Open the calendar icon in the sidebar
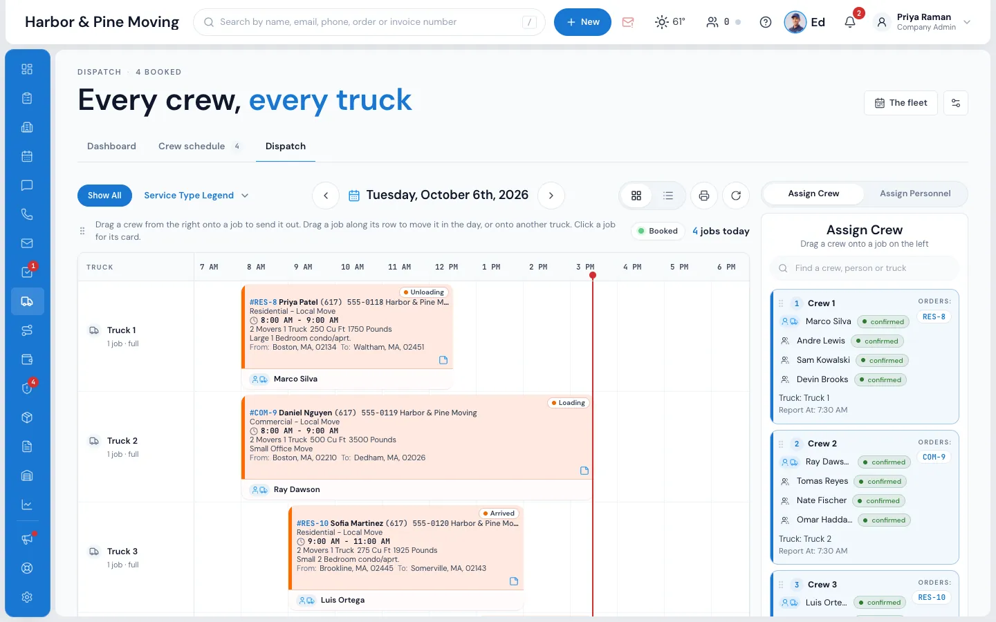This screenshot has height=622, width=996. pyautogui.click(x=27, y=156)
